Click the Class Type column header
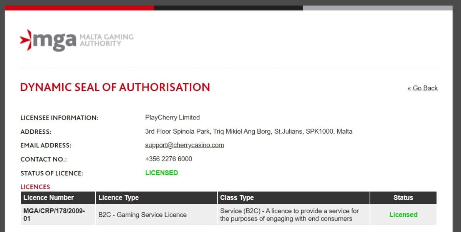Viewport: 461px width, 232px height. (294, 198)
